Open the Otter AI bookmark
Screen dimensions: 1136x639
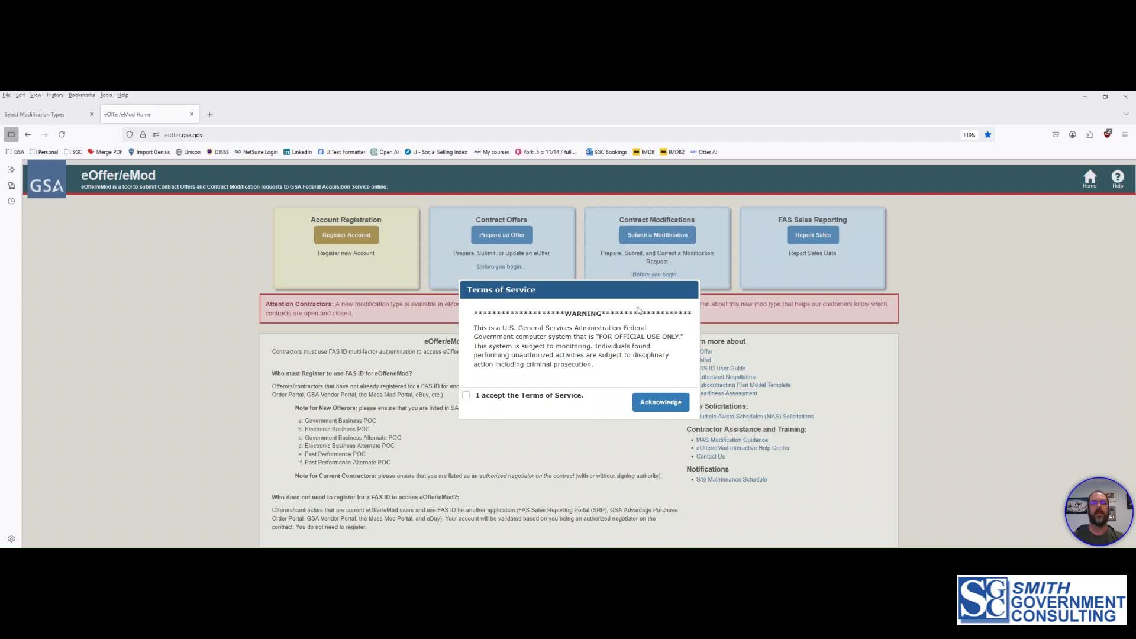click(x=703, y=152)
